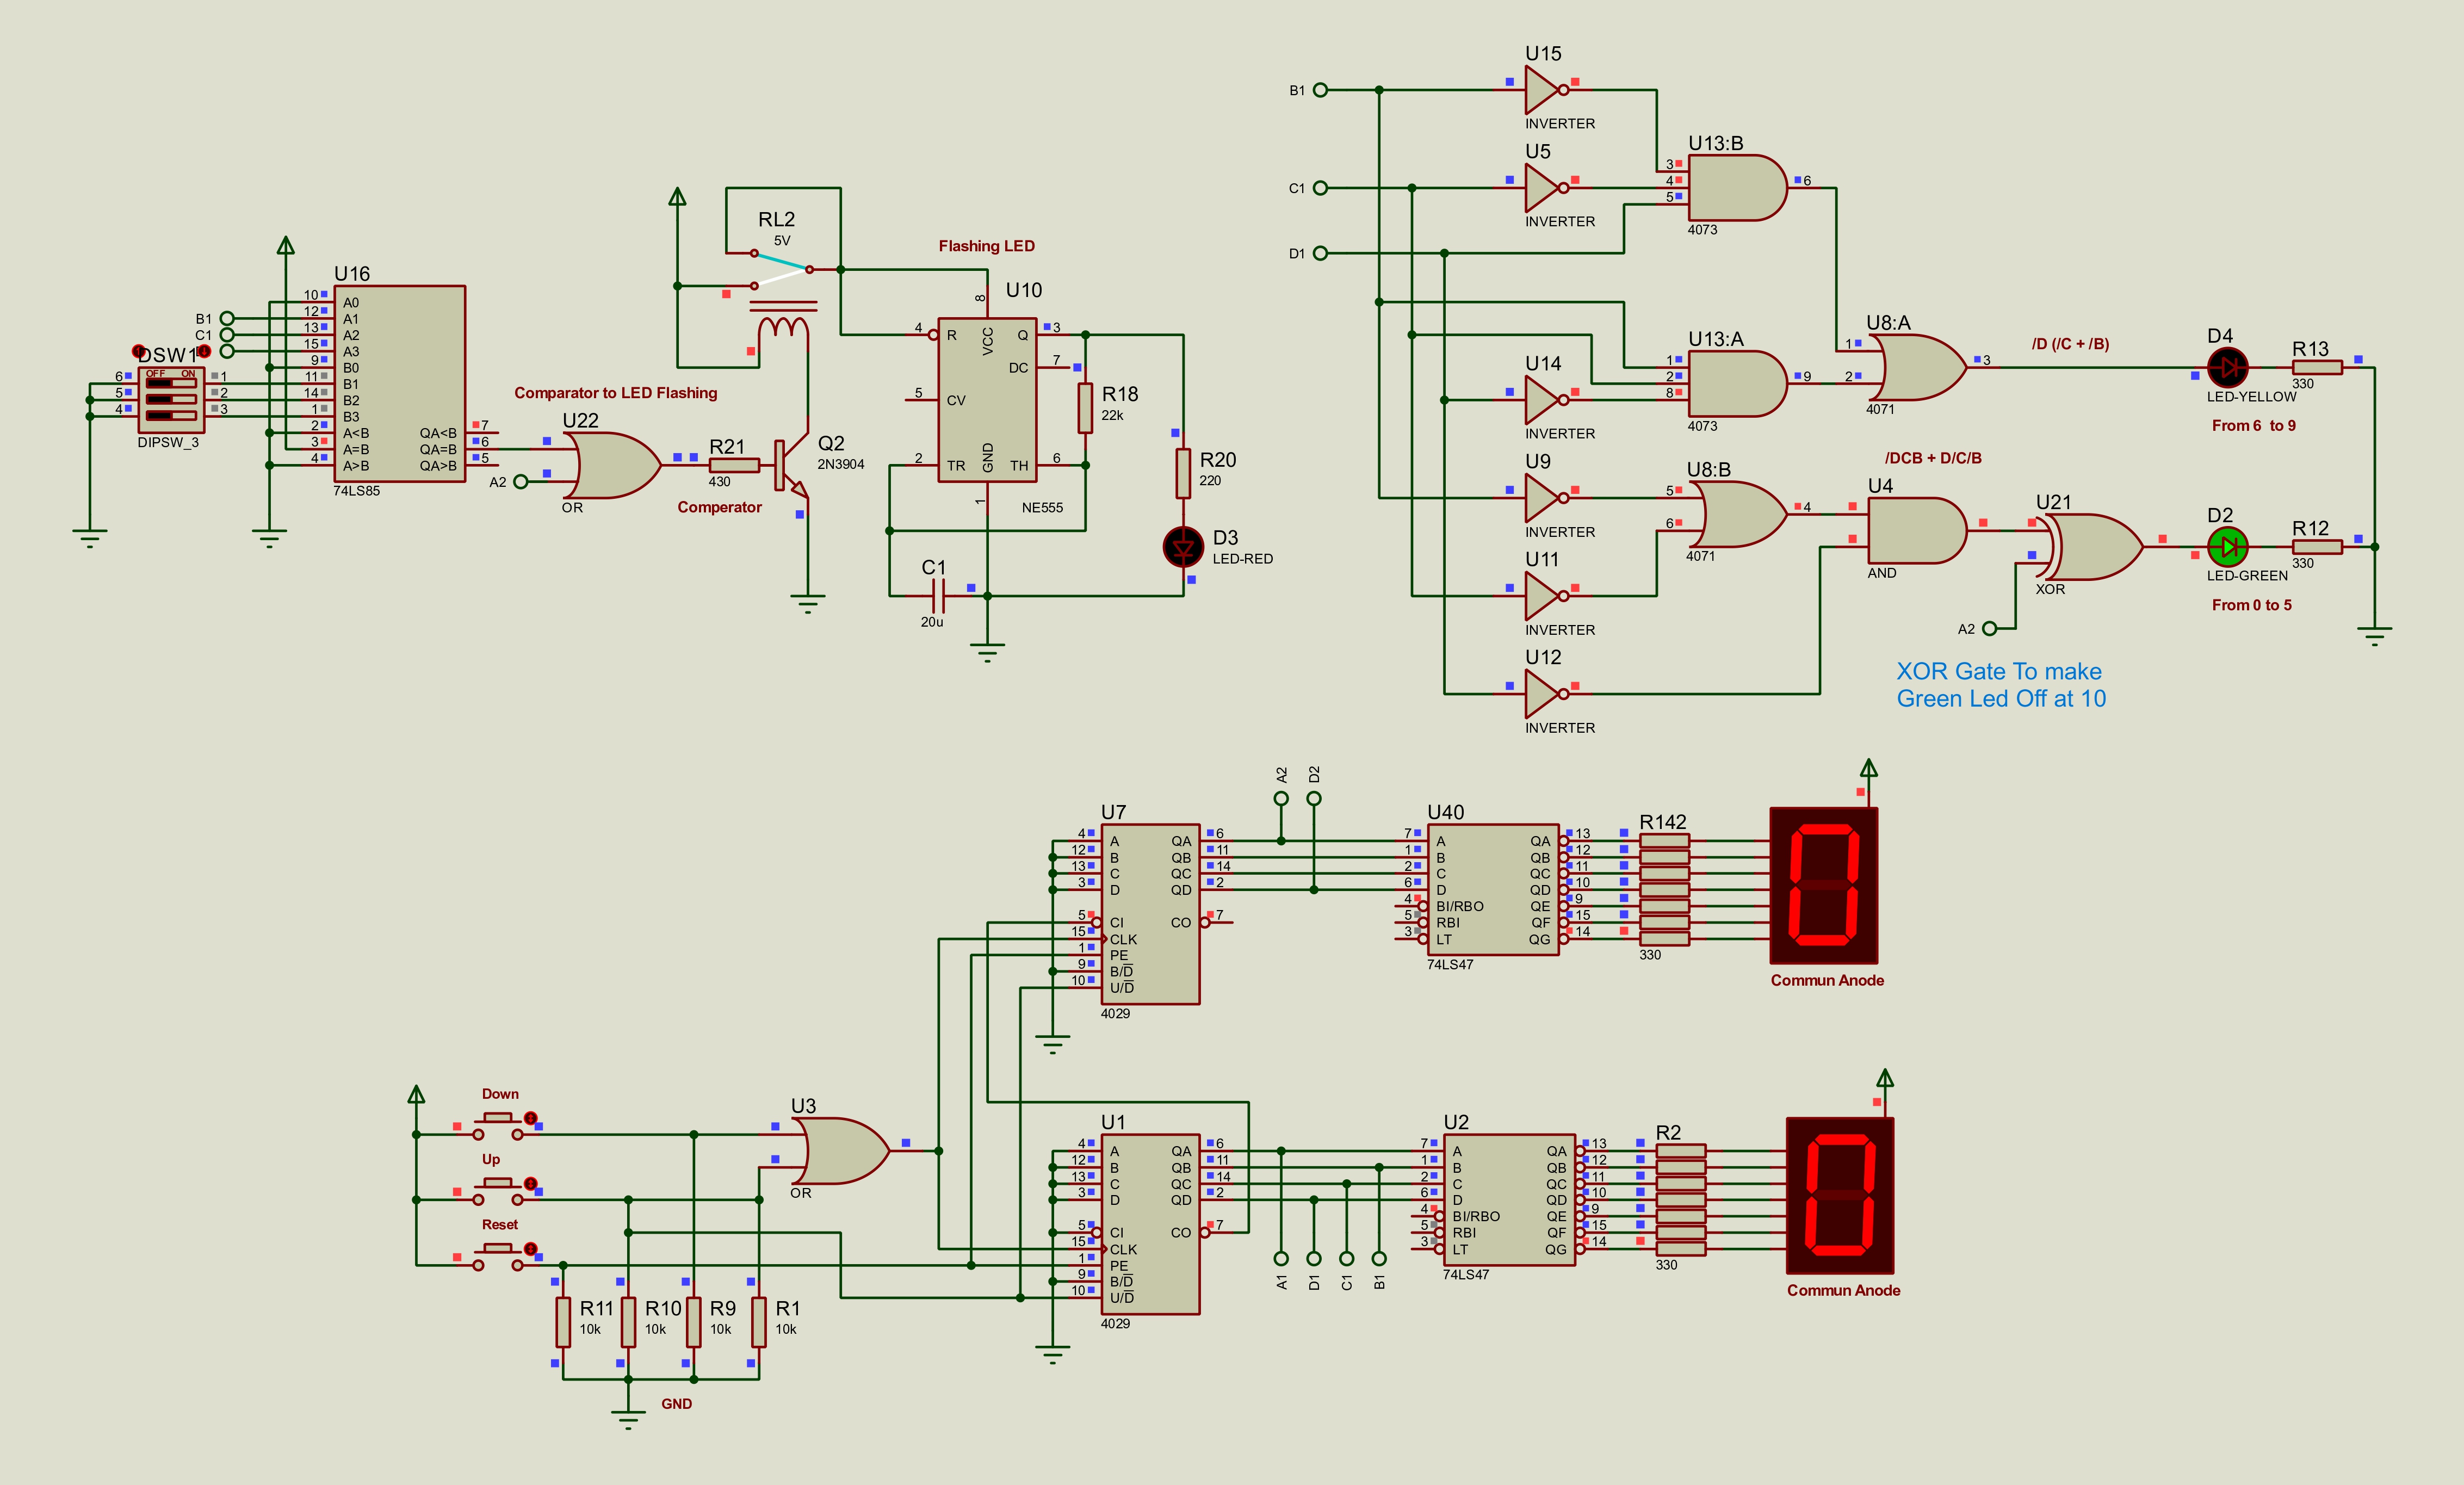Click the D2 green LED
Image resolution: width=2464 pixels, height=1485 pixels.
pyautogui.click(x=2227, y=547)
